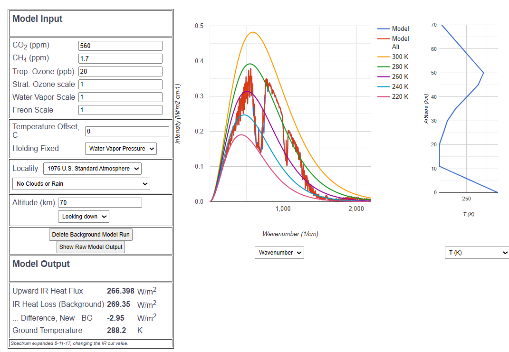Image resolution: width=509 pixels, height=352 pixels.
Task: Open the Wavenumber axis dropdown
Action: pos(279,253)
